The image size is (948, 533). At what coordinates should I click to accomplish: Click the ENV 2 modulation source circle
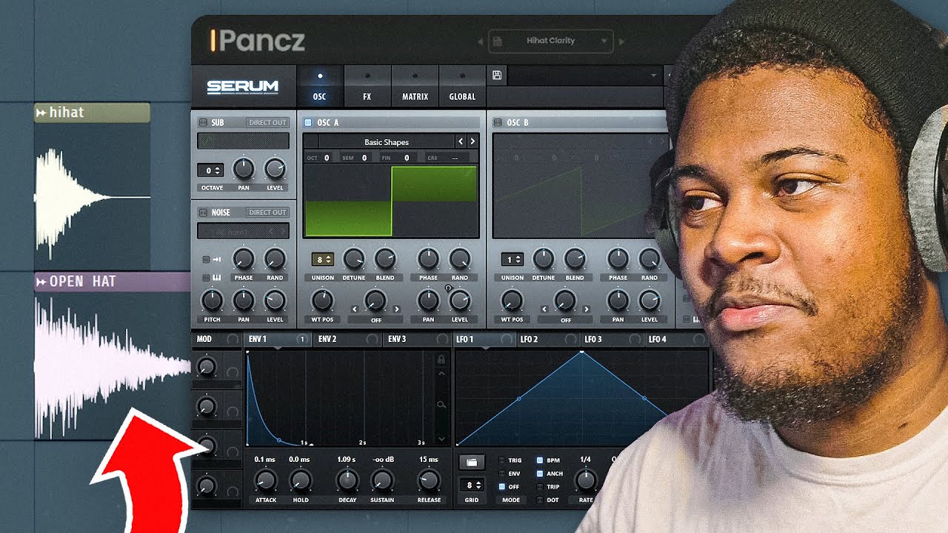click(x=373, y=339)
